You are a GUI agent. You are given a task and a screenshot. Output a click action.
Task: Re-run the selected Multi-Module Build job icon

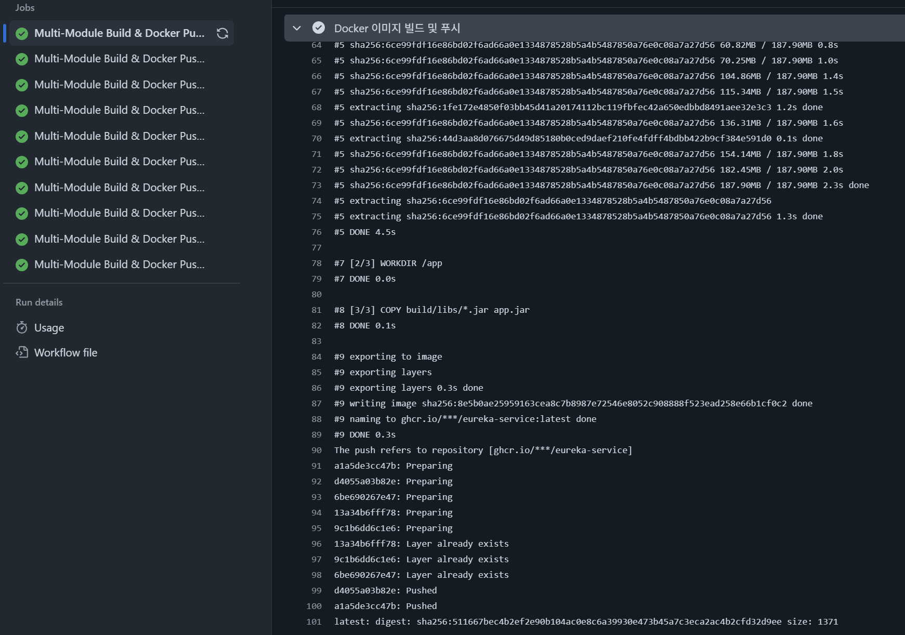tap(222, 33)
